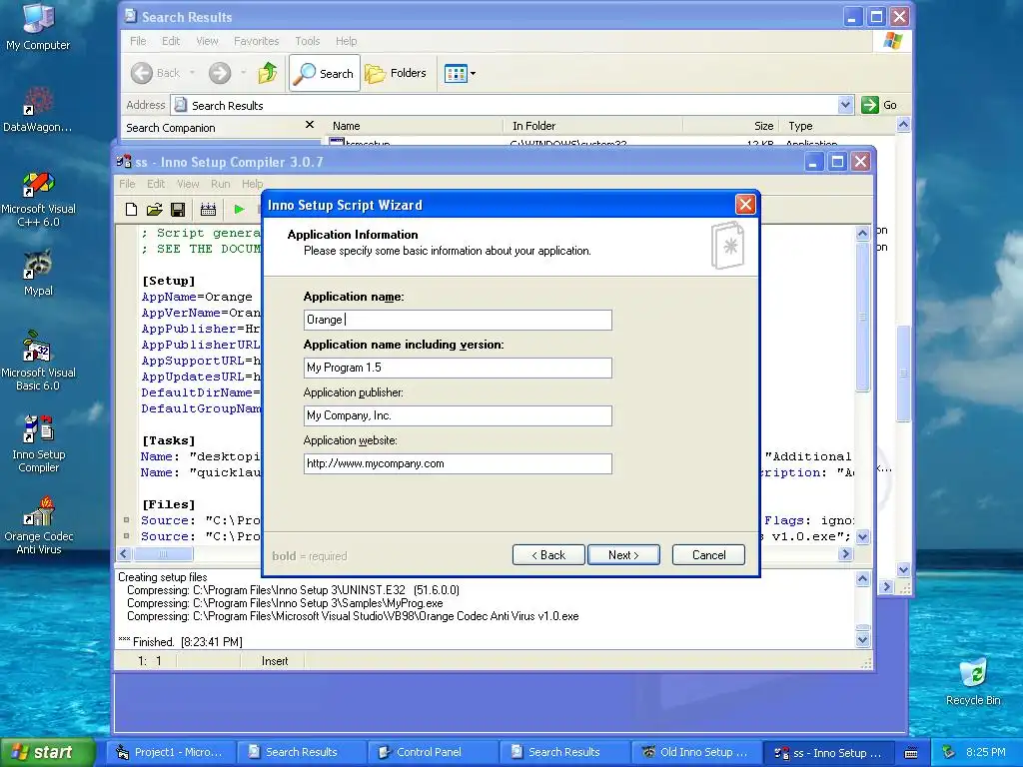Click the Save icon in Inno Setup toolbar

178,210
